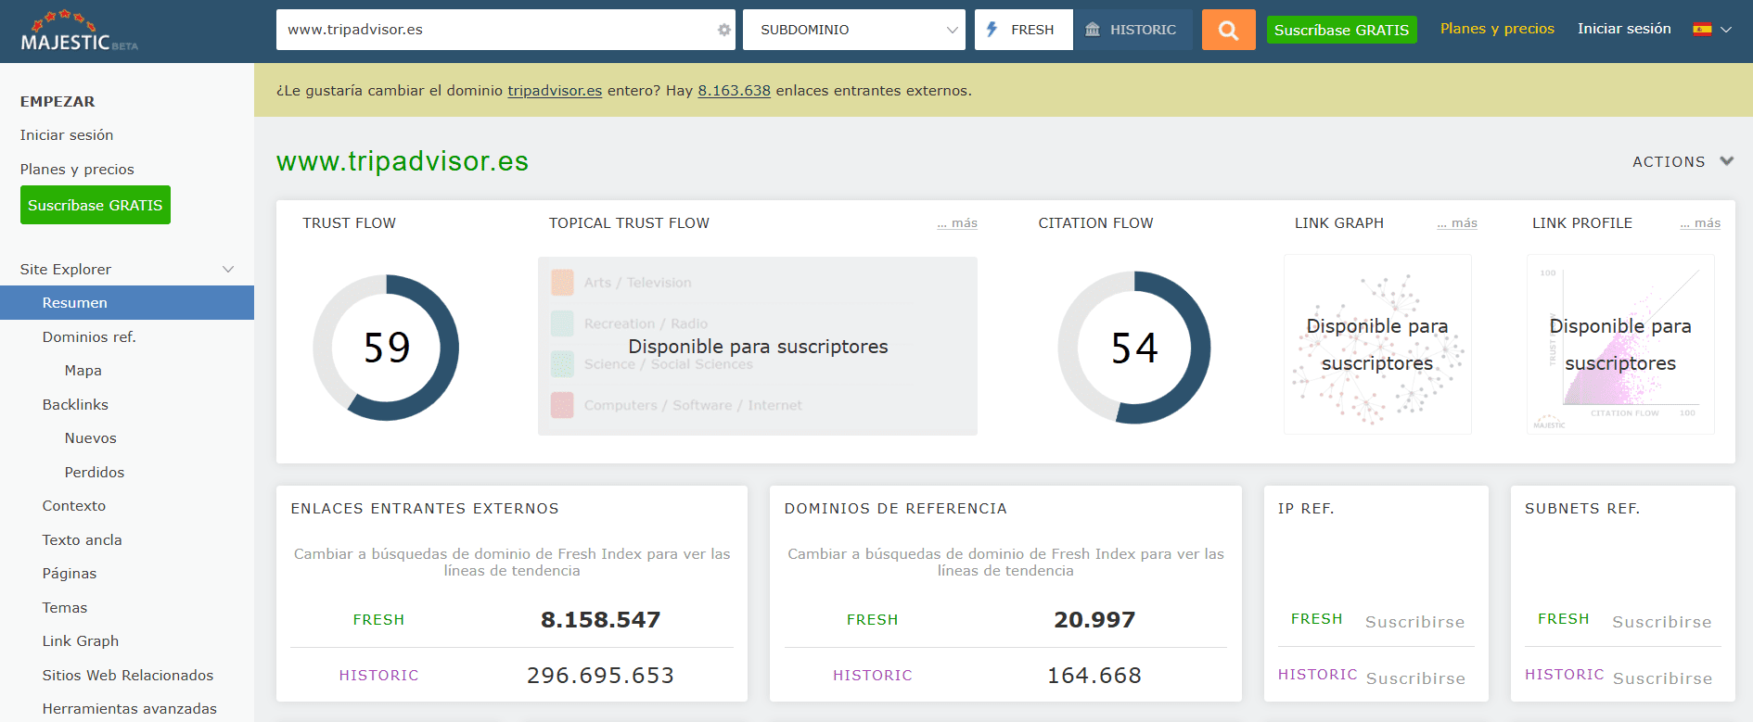Click FRESH value 20.997 referring domains

(1094, 620)
